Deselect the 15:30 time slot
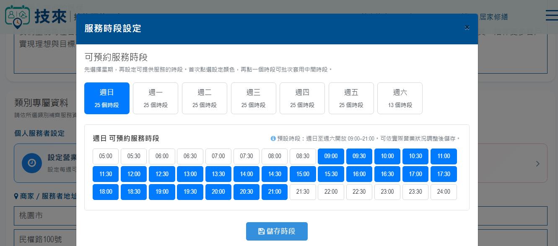This screenshot has height=246, width=558. [331, 174]
